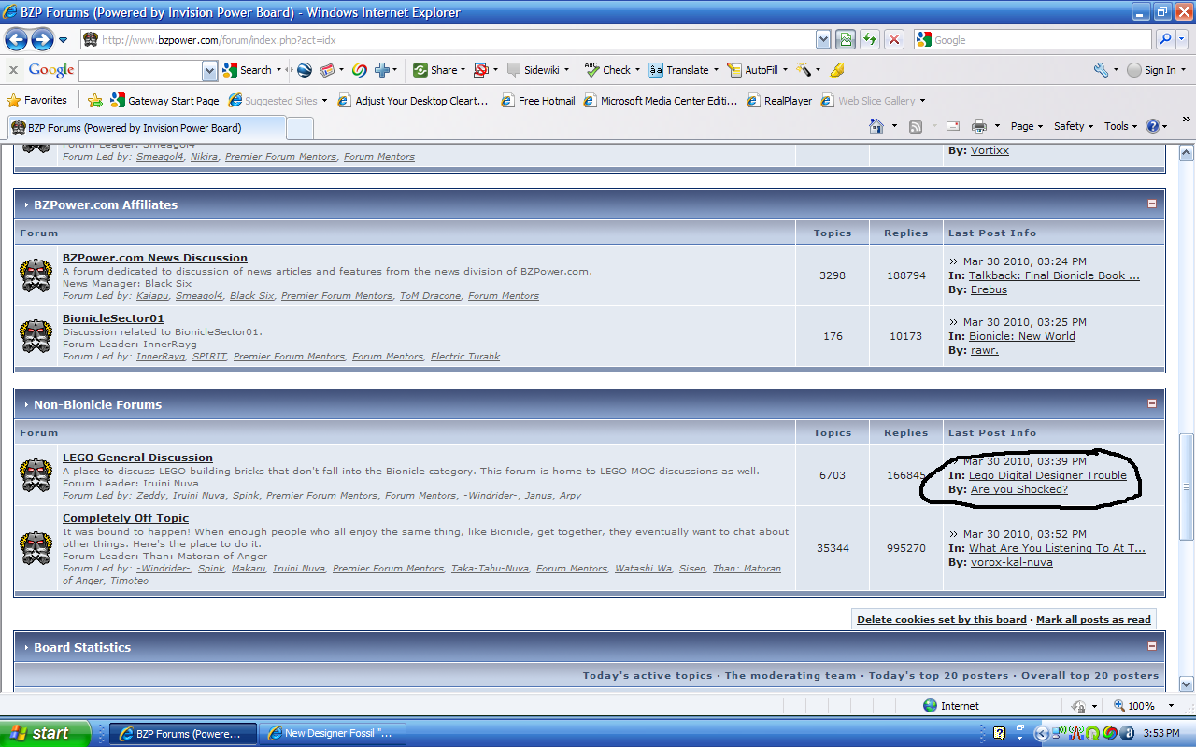The width and height of the screenshot is (1196, 747).
Task: Go back with the browser Back arrow
Action: point(17,39)
